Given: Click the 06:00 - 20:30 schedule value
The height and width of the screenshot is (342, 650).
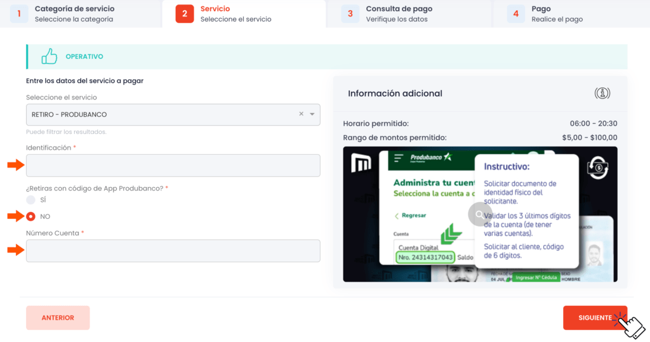Looking at the screenshot, I should click(594, 124).
